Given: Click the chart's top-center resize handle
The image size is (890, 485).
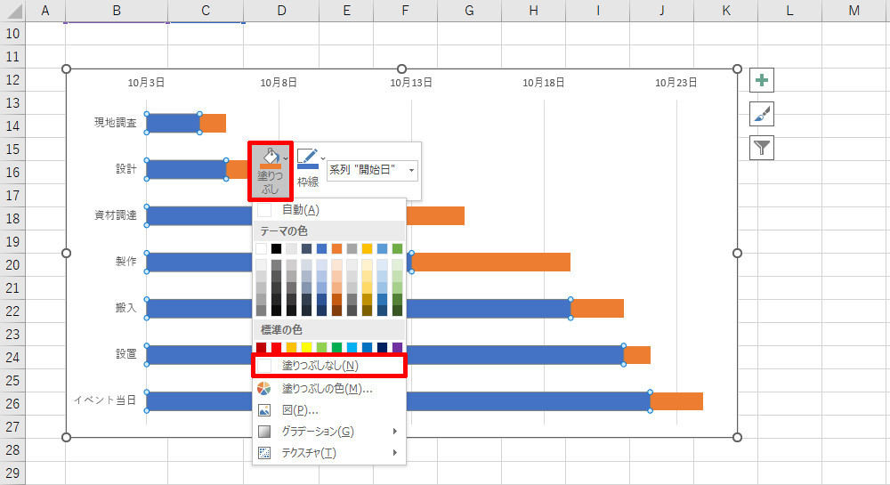Looking at the screenshot, I should click(402, 69).
